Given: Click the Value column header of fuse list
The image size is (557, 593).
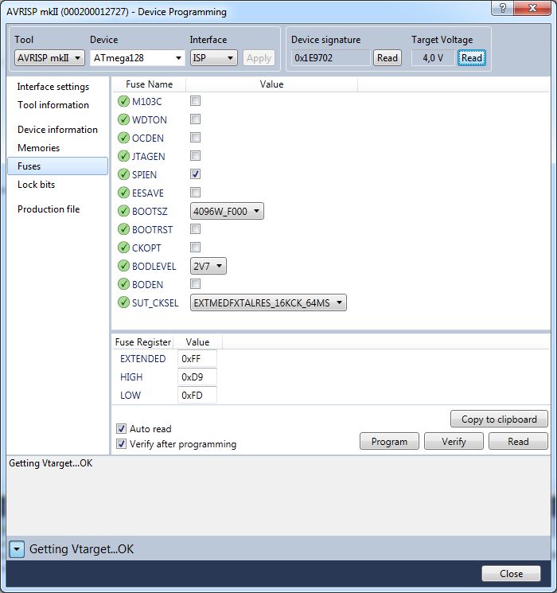Looking at the screenshot, I should (x=271, y=84).
